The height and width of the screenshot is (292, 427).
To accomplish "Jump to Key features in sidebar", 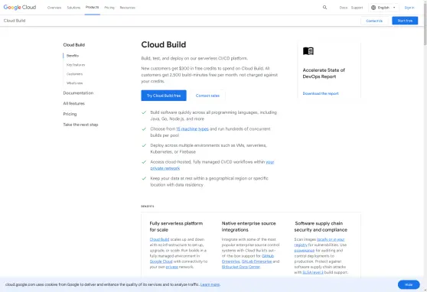I will point(76,65).
